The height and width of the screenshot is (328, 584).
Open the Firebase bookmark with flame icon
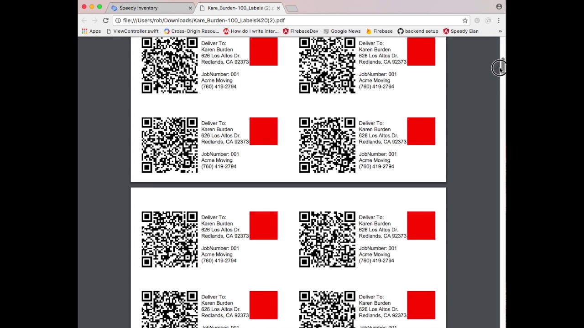tap(379, 31)
